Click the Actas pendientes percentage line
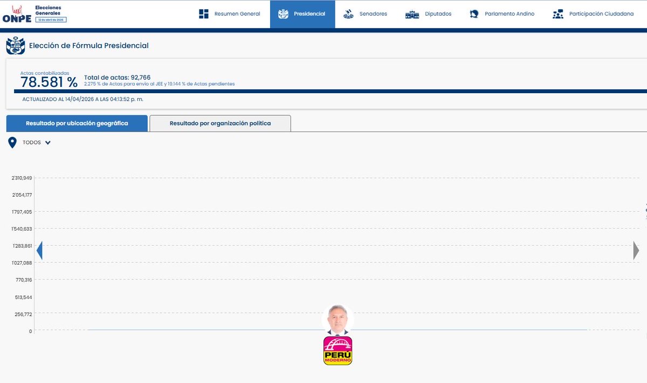The height and width of the screenshot is (383, 647). (159, 84)
